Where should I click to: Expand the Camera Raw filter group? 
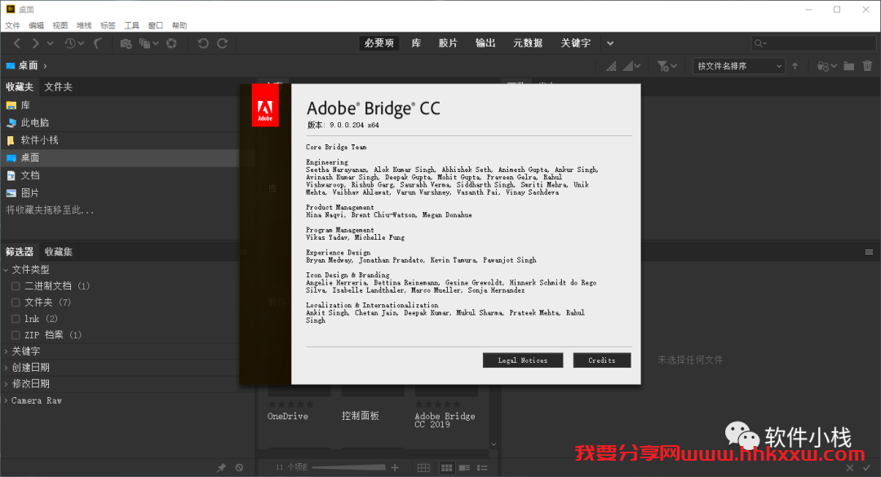(7, 400)
